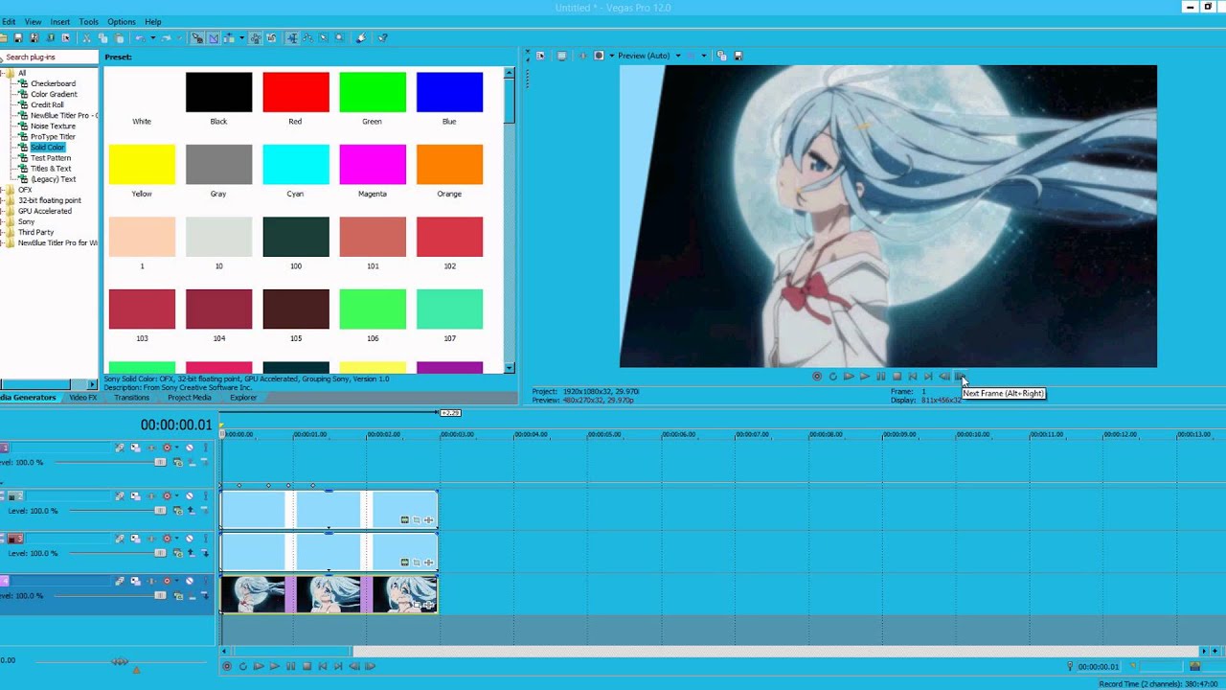This screenshot has width=1226, height=690.
Task: Click the What's This help icon in toolbar
Action: point(381,38)
